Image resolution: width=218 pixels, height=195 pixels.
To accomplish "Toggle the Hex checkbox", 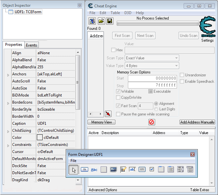I will pos(113,50).
